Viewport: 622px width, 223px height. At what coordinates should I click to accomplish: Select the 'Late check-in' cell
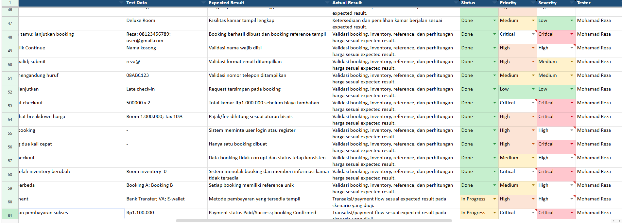[166, 92]
